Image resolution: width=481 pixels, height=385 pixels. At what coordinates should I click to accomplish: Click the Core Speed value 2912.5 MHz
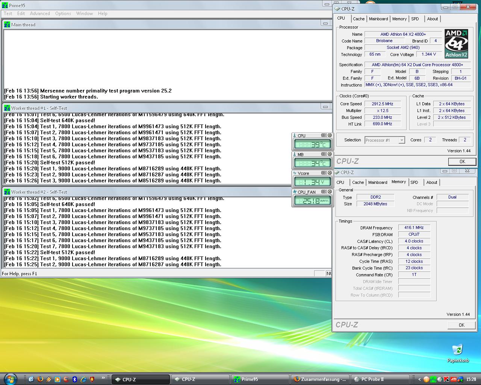point(383,104)
